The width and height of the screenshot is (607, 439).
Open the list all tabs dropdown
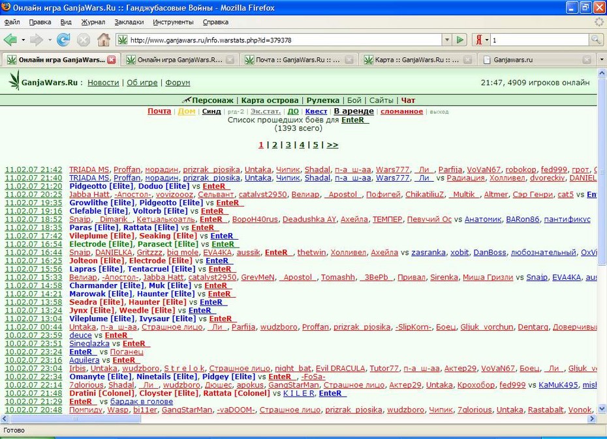[x=602, y=59]
